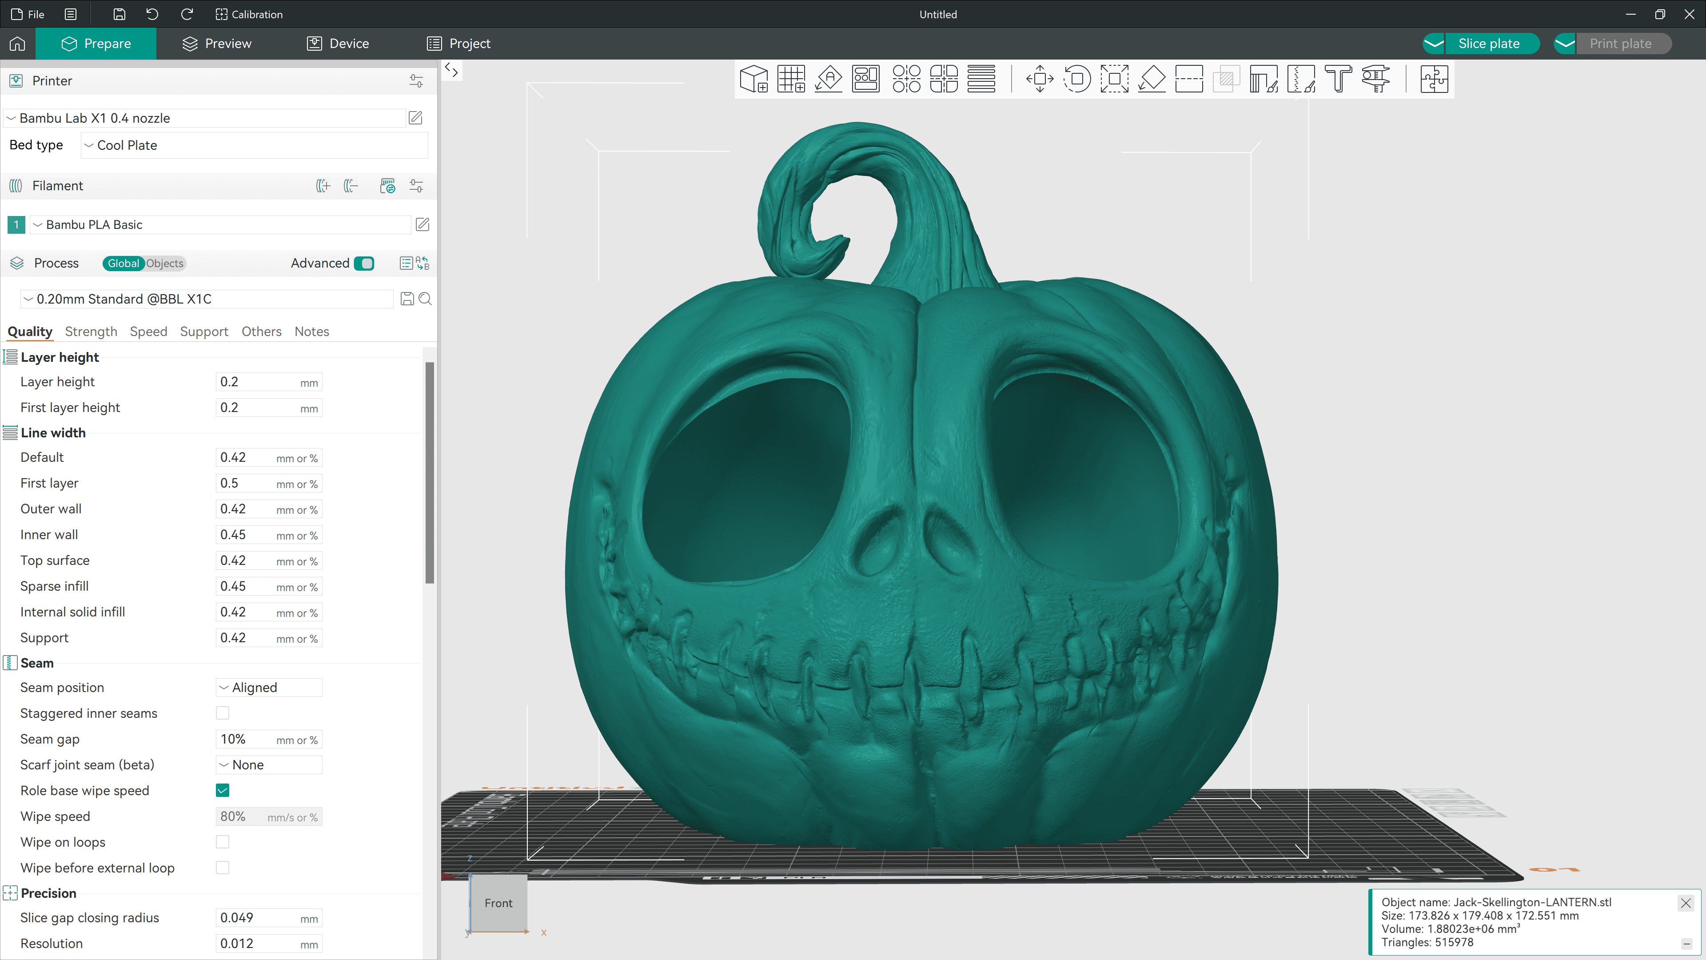Click the Split to objects icon
This screenshot has width=1706, height=960.
pyautogui.click(x=906, y=79)
